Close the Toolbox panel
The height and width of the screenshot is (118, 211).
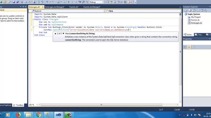click(26, 7)
